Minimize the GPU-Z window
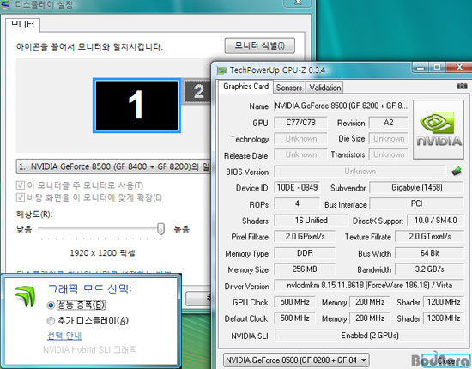This screenshot has height=369, width=472. click(x=421, y=68)
